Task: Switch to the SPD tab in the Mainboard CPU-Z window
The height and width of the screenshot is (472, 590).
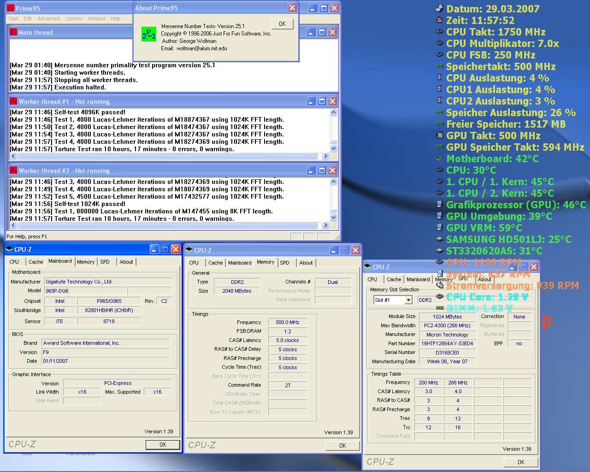Action: point(105,262)
